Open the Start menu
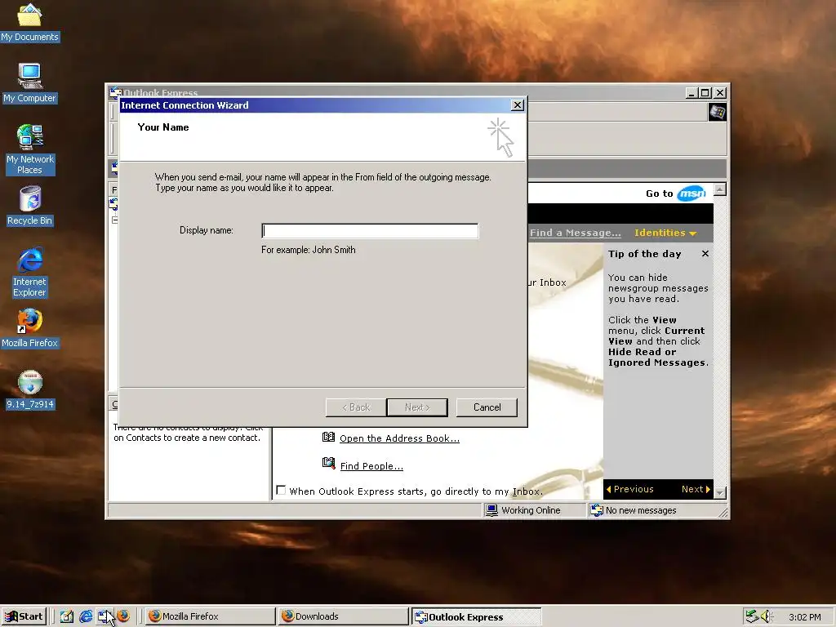The width and height of the screenshot is (836, 627). [x=24, y=616]
